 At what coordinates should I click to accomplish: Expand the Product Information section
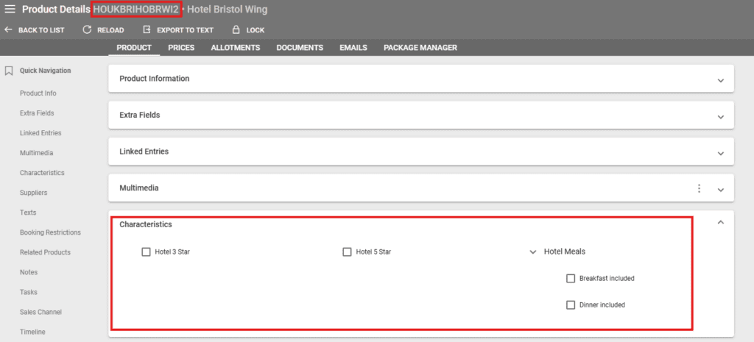720,79
